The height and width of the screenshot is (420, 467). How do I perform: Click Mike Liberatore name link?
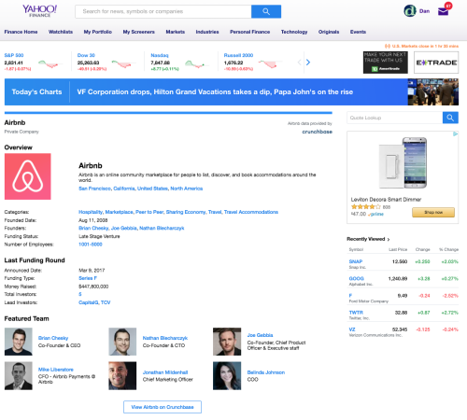pos(56,370)
